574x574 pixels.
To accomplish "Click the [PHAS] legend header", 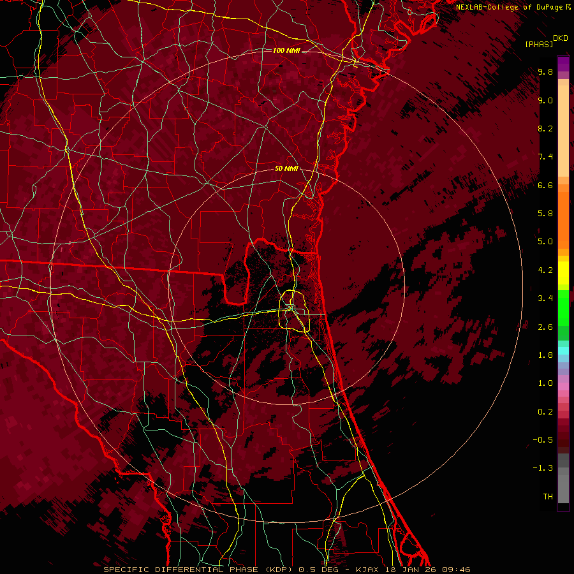I will tap(539, 44).
